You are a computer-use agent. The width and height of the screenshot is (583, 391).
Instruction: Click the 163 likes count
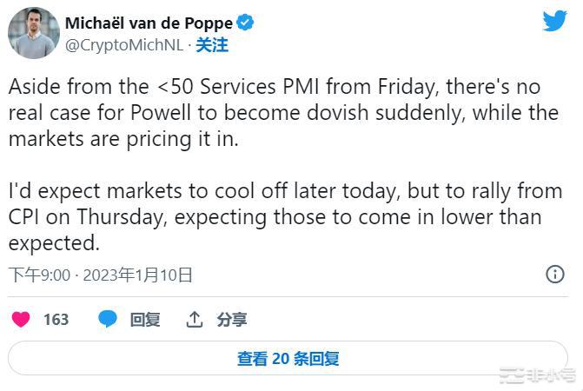pyautogui.click(x=56, y=320)
